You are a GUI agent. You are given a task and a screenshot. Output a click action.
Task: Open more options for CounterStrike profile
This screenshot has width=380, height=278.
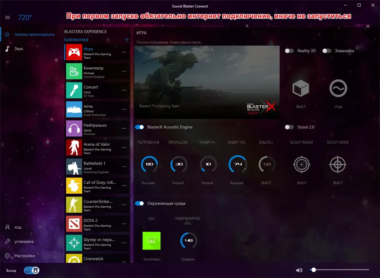pyautogui.click(x=124, y=205)
